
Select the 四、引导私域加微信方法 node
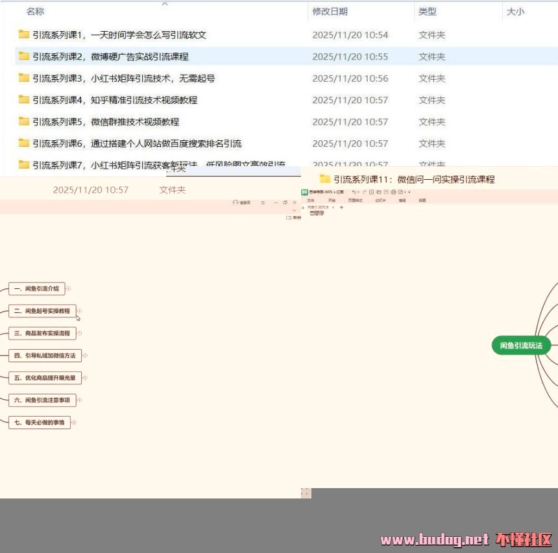(44, 356)
